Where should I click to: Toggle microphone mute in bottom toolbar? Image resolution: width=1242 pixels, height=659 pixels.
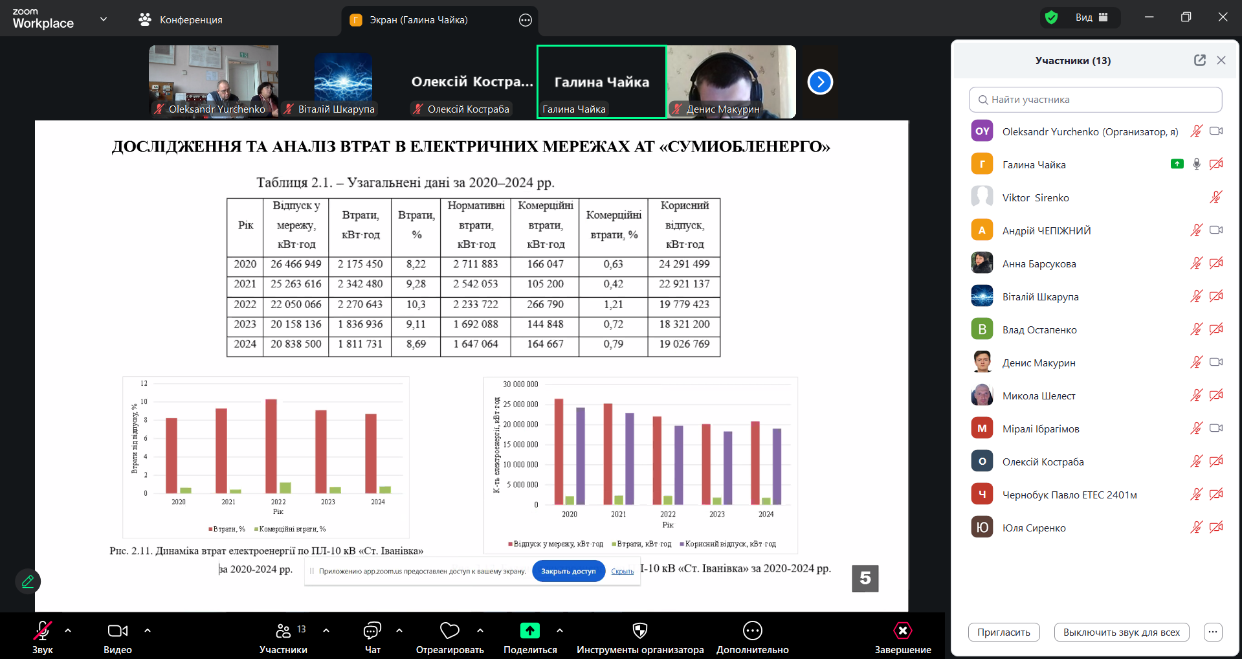(x=43, y=631)
